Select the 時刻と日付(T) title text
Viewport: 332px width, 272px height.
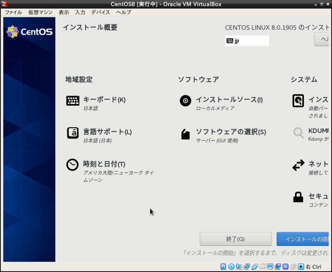pyautogui.click(x=104, y=164)
